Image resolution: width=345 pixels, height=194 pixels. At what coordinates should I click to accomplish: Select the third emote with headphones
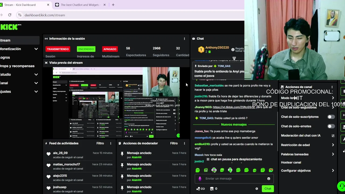(x=214, y=170)
